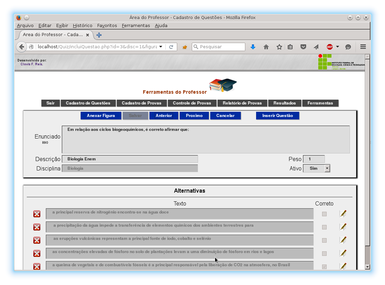Toggle the Correto checkbox on the second alternative
Viewport: 385px width, 285px height.
[x=324, y=227]
